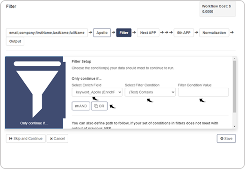
Task: Click the scroll down arrow in Filter Setup
Action: [234, 126]
